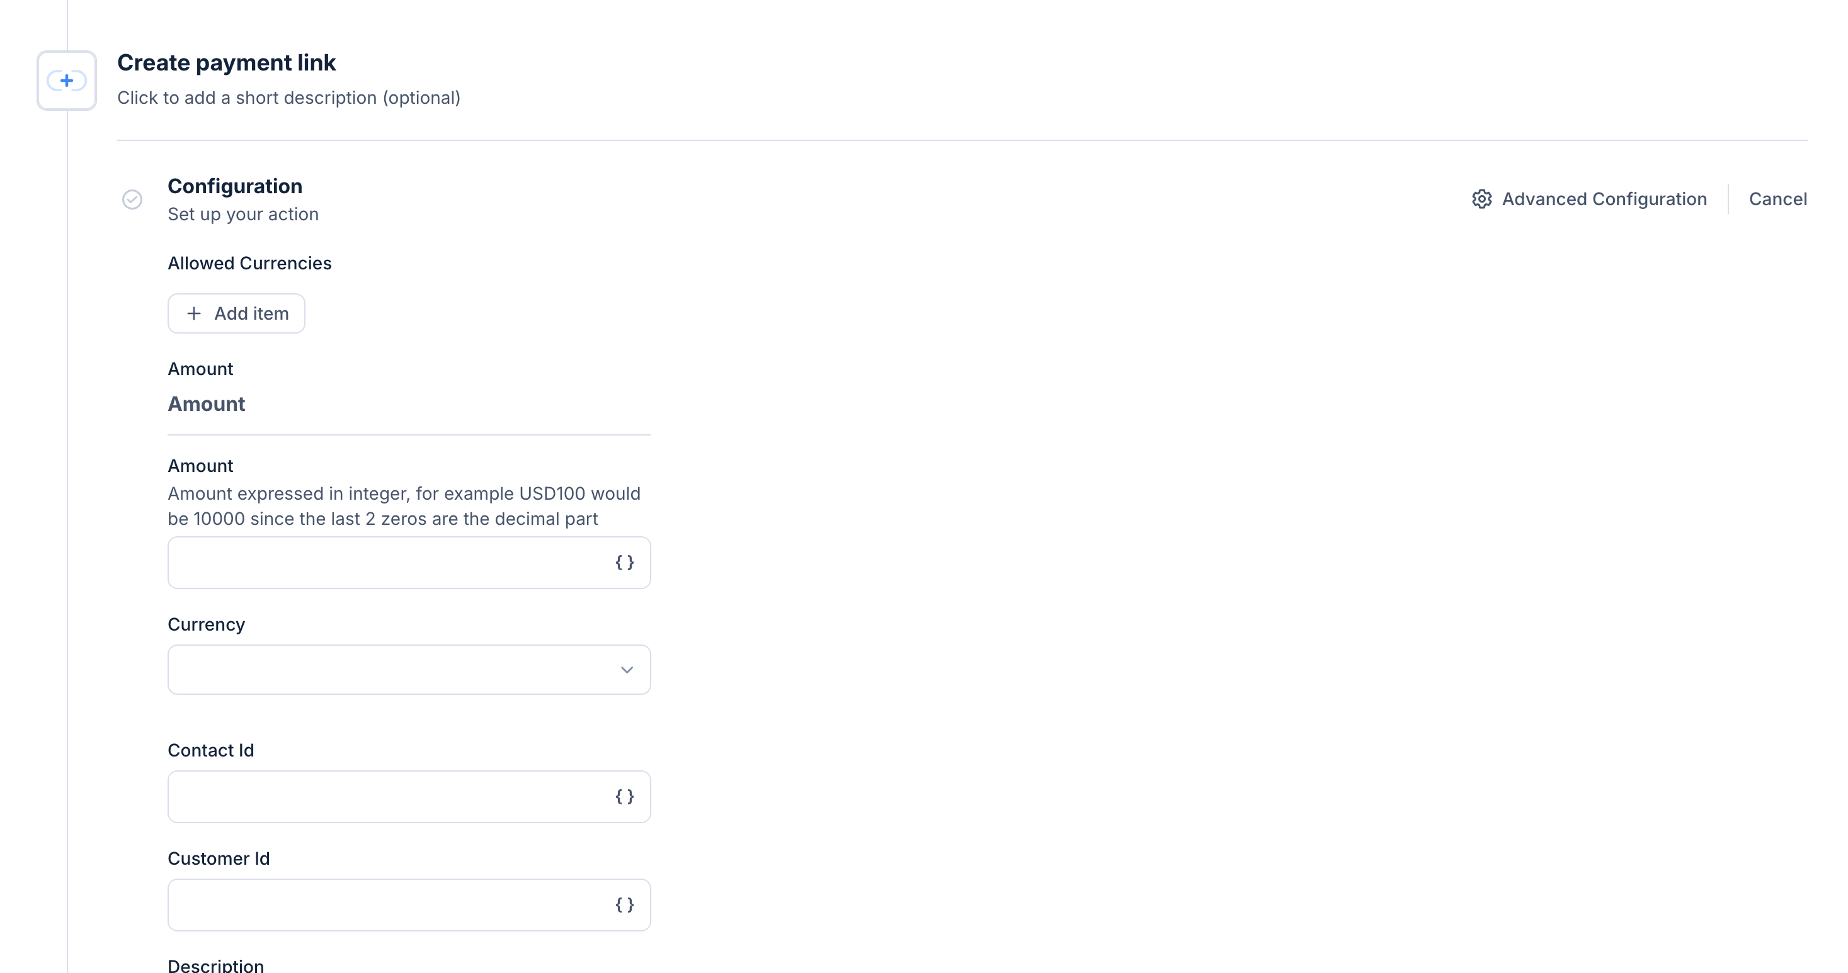The image size is (1848, 973).
Task: Focus the Amount integer input field
Action: click(x=387, y=563)
